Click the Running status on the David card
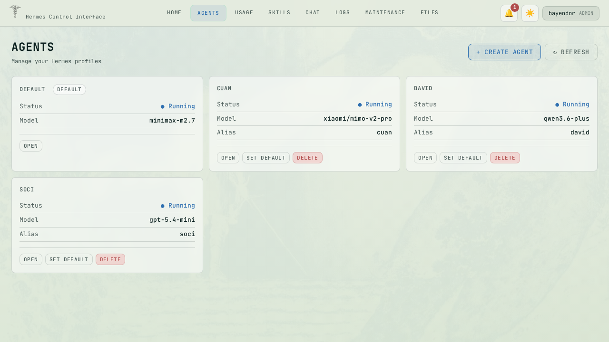609x342 pixels. point(572,104)
